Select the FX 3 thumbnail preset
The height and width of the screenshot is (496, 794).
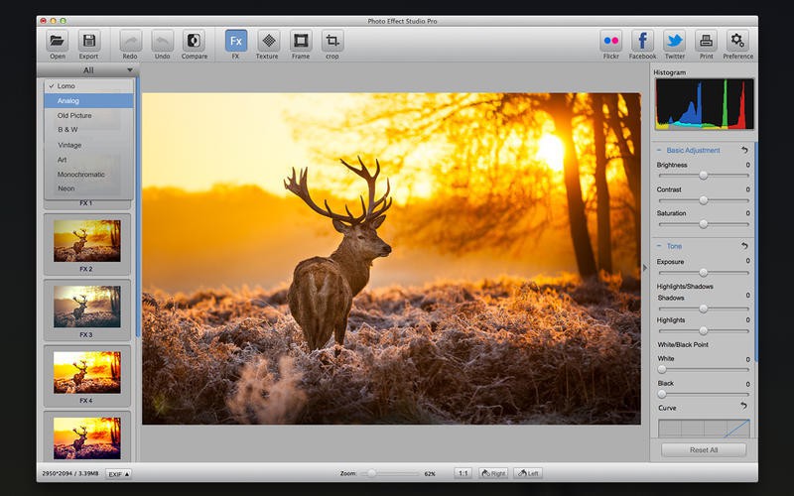[x=87, y=306]
